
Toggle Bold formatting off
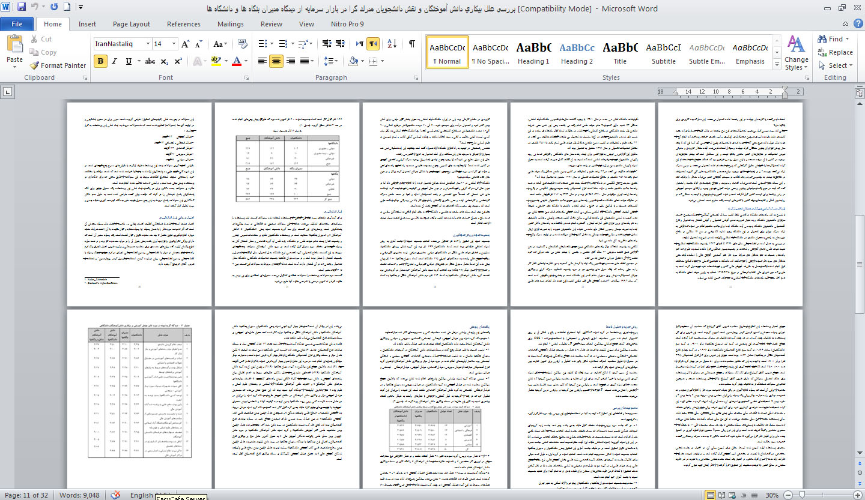coord(100,61)
